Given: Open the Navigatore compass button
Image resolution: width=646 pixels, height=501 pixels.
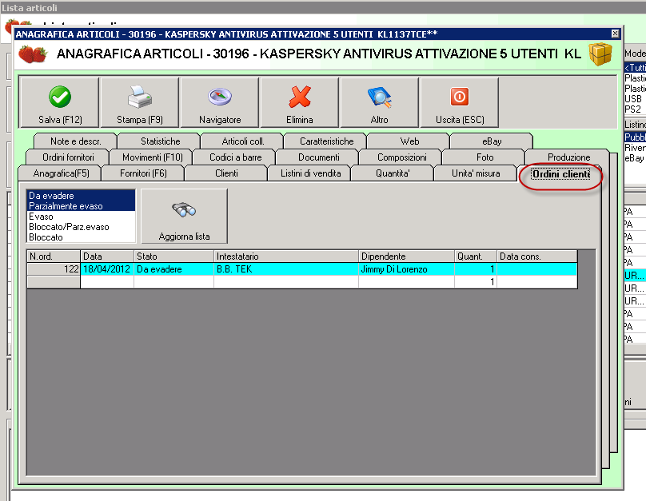Looking at the screenshot, I should tap(220, 102).
